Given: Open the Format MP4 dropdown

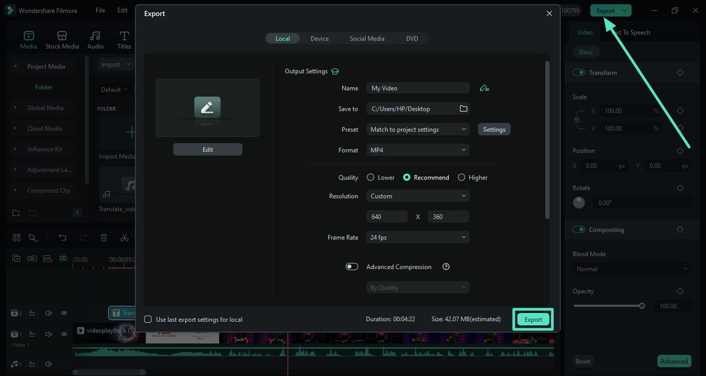Looking at the screenshot, I should point(418,150).
